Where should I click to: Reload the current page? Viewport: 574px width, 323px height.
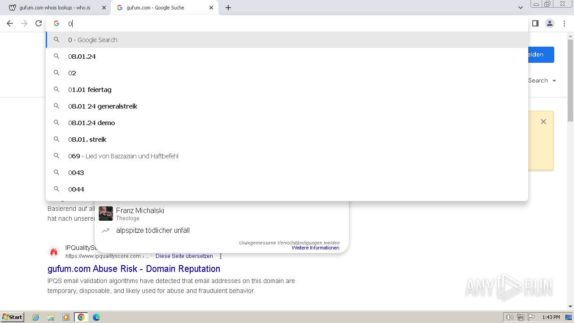[39, 23]
